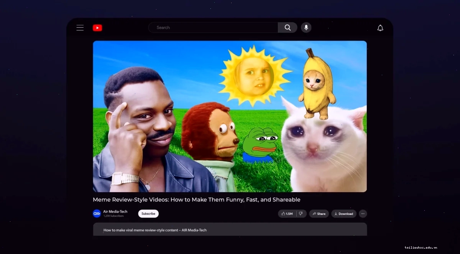Subscribe to the Air Media-Tech channel

coord(148,214)
